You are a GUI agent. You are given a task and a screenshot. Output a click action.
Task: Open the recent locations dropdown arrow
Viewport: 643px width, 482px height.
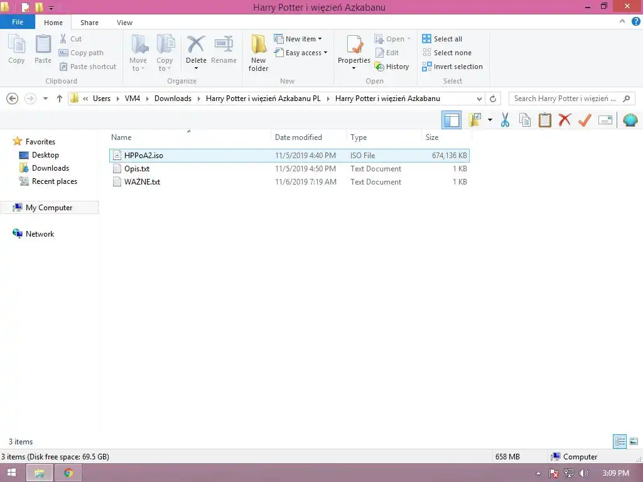45,99
